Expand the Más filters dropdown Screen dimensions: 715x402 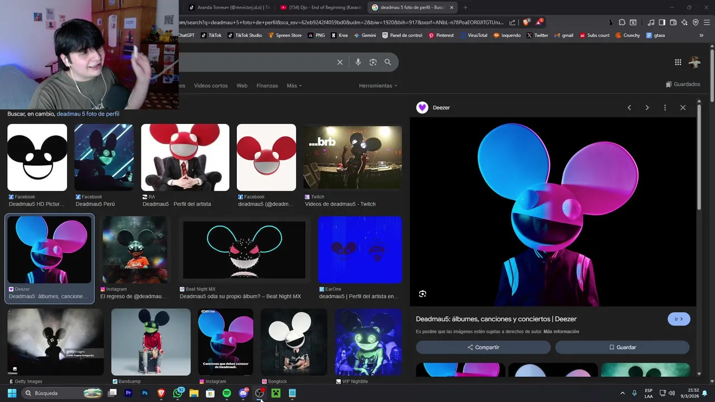click(294, 85)
